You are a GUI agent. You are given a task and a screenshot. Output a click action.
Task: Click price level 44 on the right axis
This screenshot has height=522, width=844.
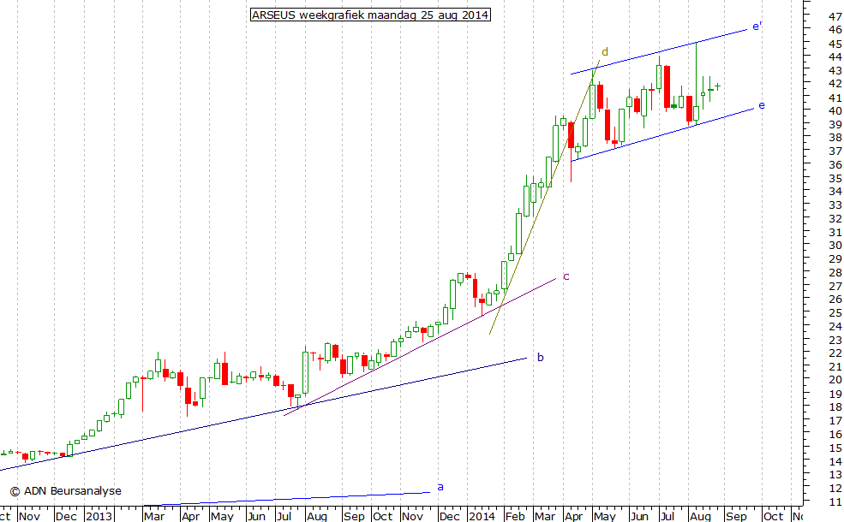pos(834,56)
